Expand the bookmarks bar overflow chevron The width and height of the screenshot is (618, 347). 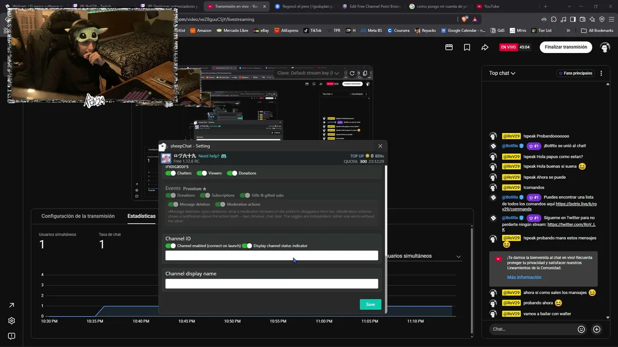(568, 30)
